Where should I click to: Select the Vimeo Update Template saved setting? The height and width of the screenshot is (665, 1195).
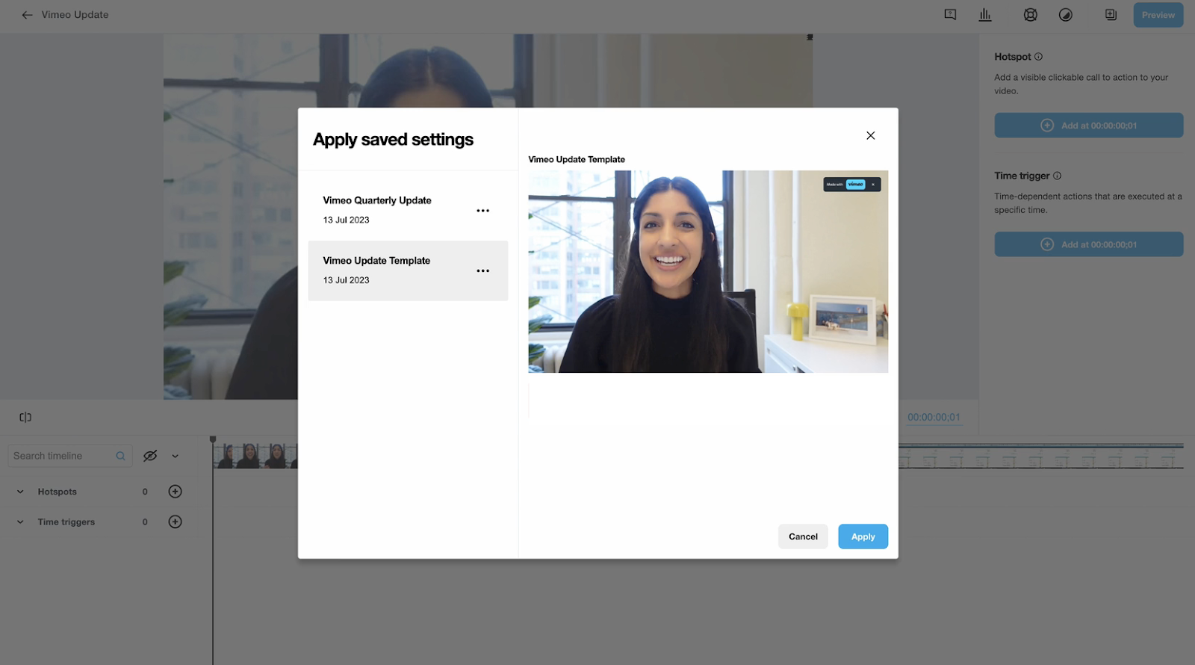[x=408, y=270]
